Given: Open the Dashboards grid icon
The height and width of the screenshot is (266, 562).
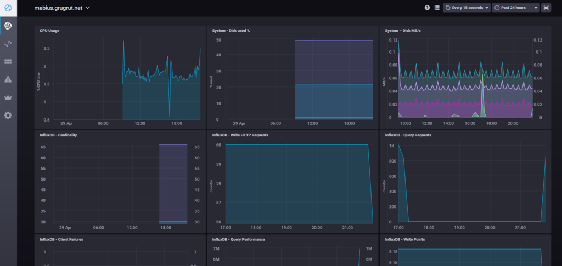Looking at the screenshot, I should click(x=8, y=61).
